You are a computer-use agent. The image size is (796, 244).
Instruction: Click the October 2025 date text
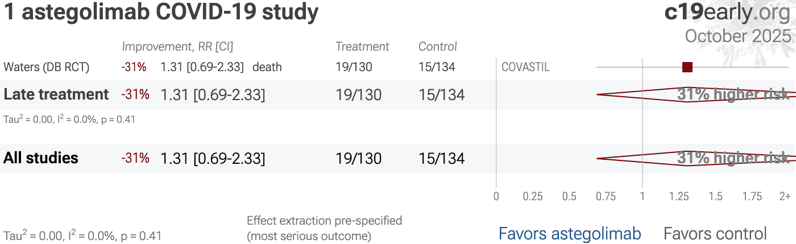click(737, 36)
